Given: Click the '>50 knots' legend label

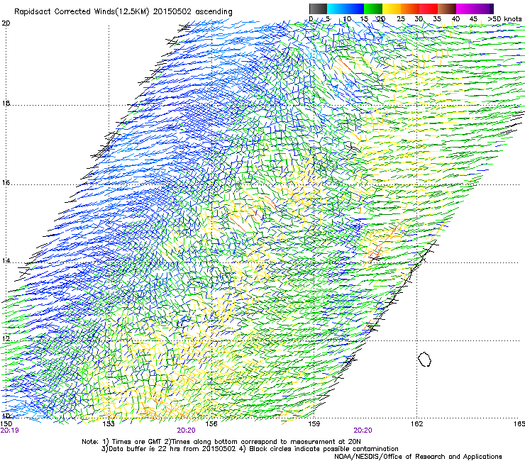Looking at the screenshot, I should [x=504, y=19].
